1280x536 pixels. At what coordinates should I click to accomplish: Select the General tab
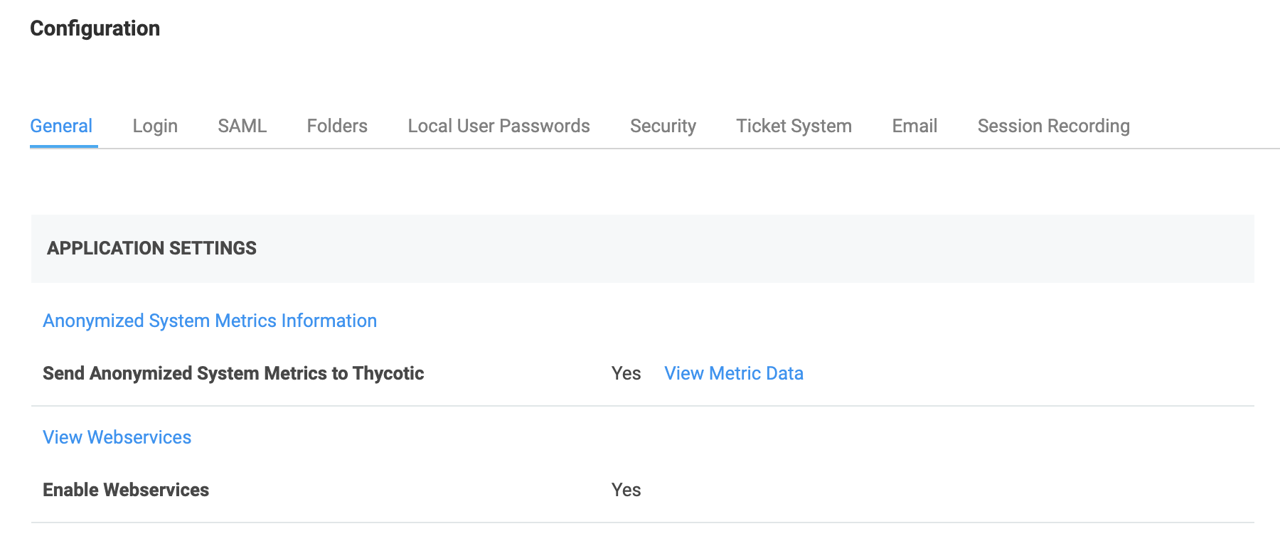[x=61, y=126]
